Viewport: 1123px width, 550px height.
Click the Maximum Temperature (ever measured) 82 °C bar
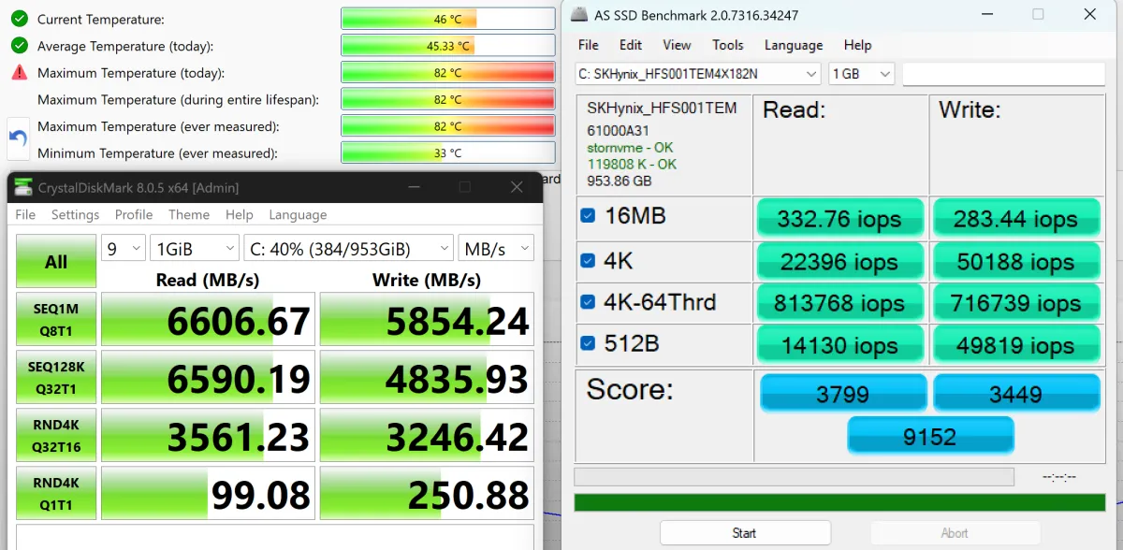tap(448, 126)
